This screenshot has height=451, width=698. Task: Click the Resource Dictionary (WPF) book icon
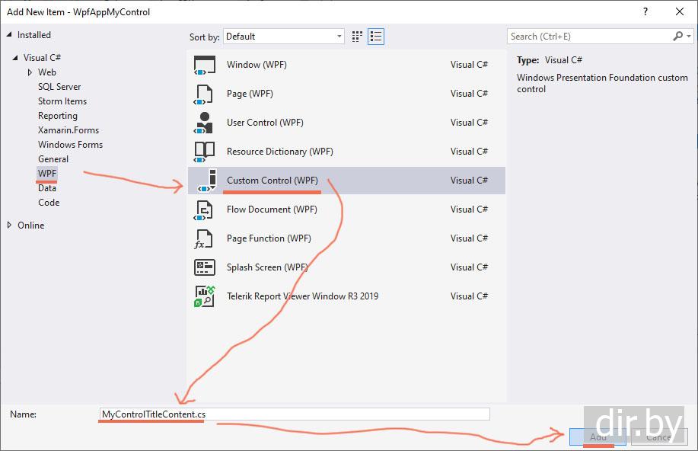point(204,152)
